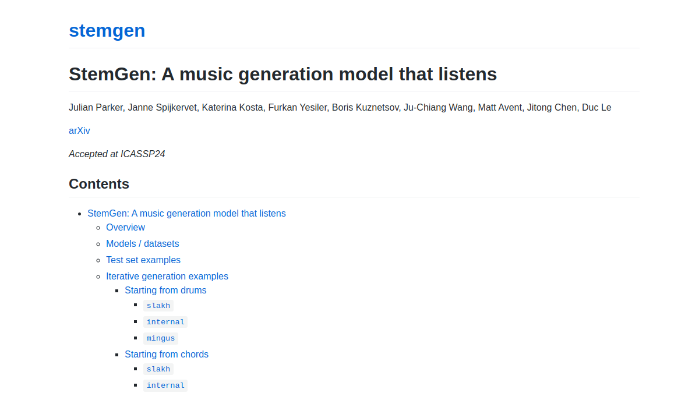Click the main StemGen page heading

point(283,74)
